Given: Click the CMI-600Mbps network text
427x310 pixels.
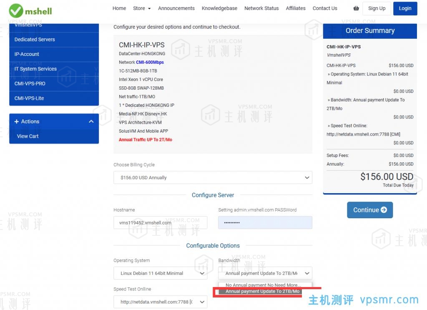Looking at the screenshot, I should pos(150,62).
